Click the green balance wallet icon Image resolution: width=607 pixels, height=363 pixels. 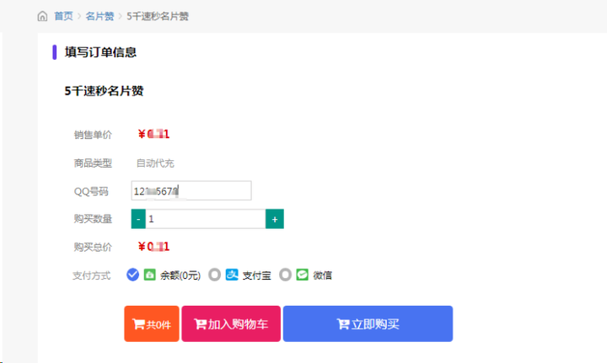pos(149,275)
